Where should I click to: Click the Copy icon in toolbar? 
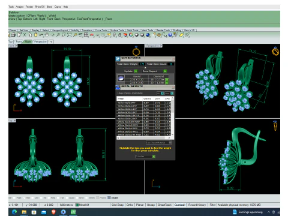[x=30, y=35]
